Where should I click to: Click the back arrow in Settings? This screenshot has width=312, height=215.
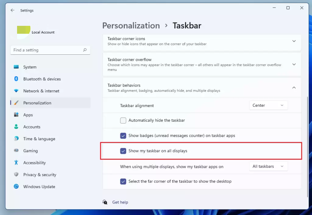click(x=12, y=10)
